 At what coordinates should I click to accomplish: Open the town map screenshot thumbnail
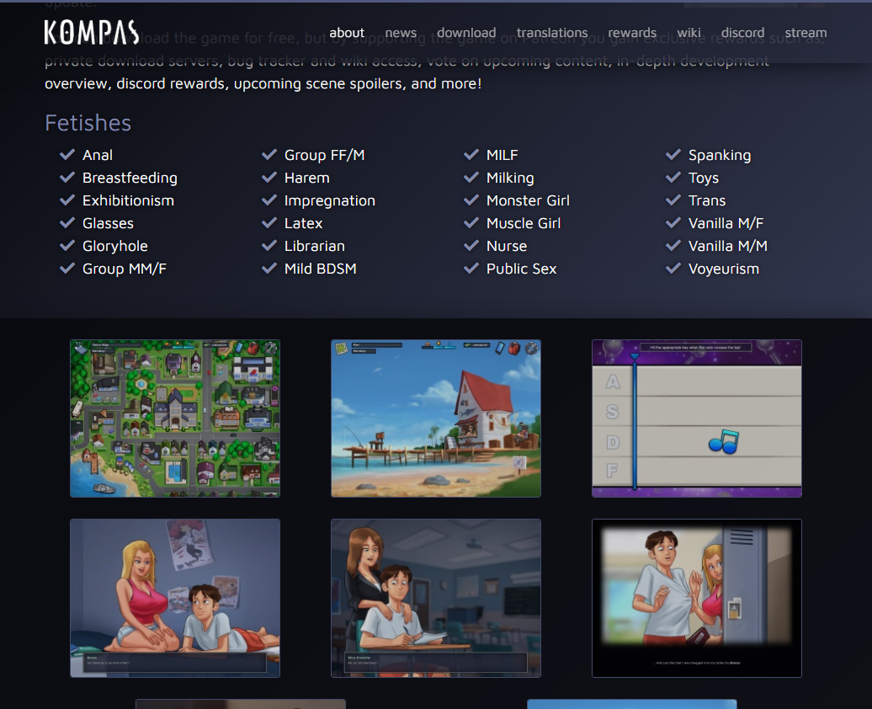(175, 418)
